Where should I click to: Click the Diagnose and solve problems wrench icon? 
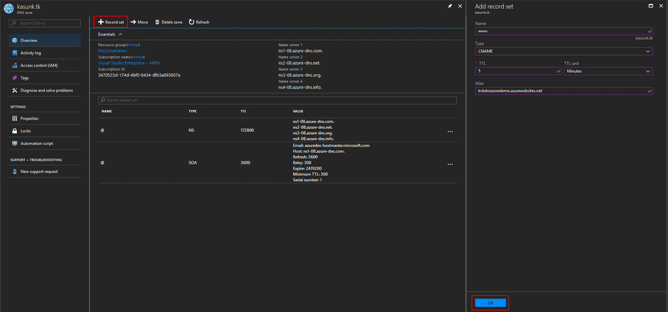[x=14, y=90]
